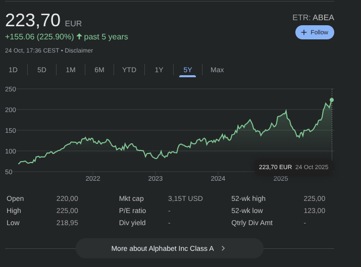Image resolution: width=361 pixels, height=267 pixels.
Task: Click the green up arrow icon
Action: coord(79,37)
